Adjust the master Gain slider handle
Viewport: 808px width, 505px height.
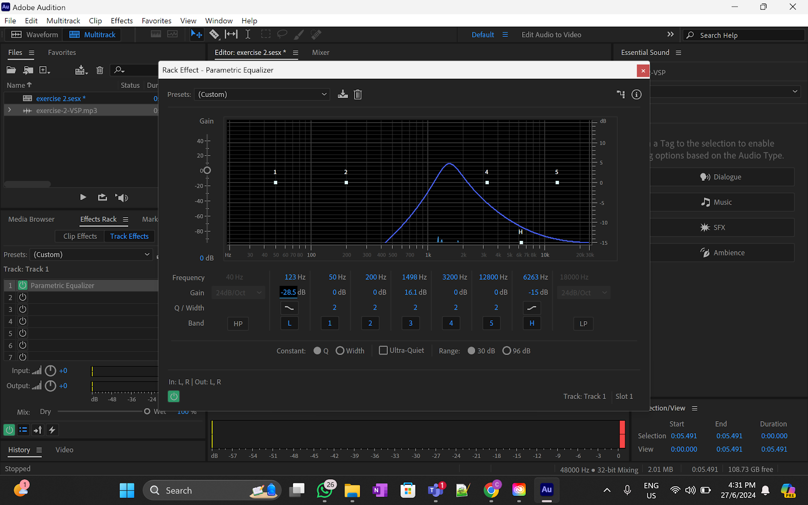[x=207, y=171]
